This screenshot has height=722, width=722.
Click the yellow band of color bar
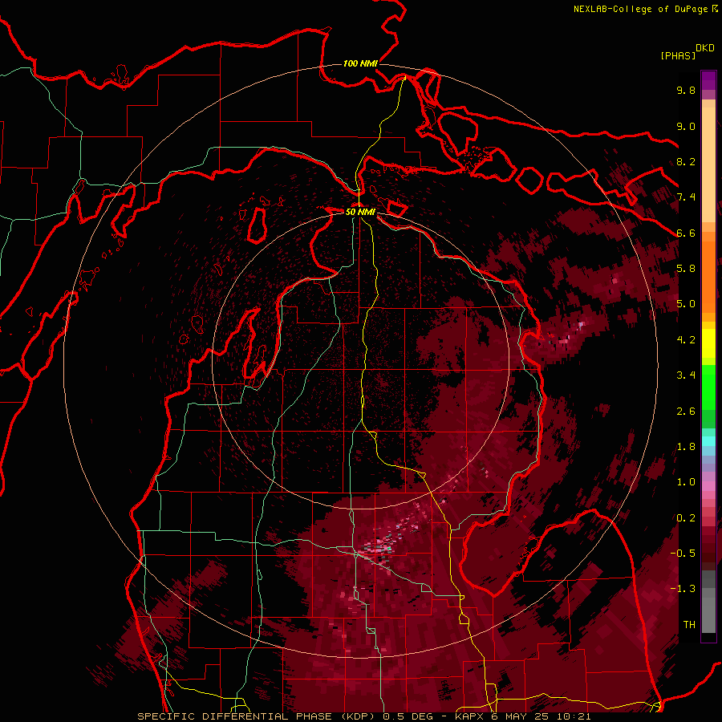708,343
